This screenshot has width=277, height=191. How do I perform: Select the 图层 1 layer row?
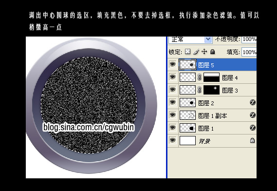click(x=212, y=128)
